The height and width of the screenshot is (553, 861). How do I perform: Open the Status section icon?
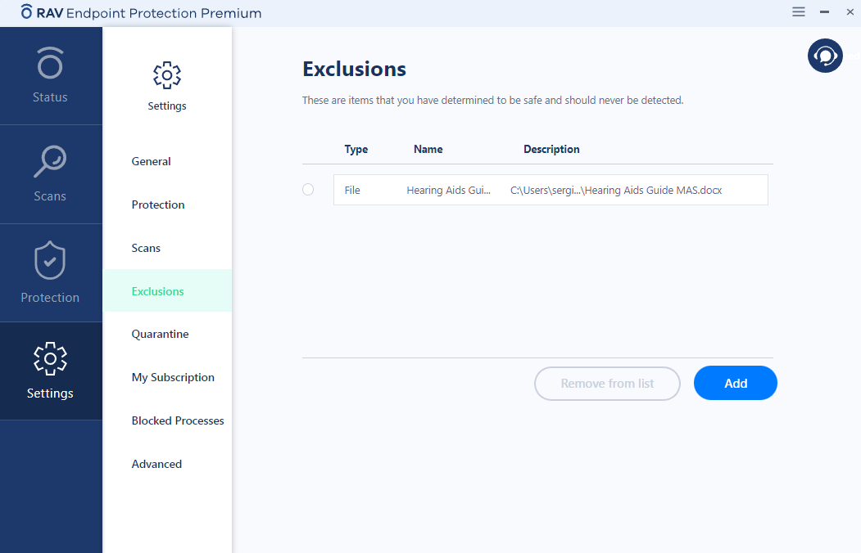coord(50,65)
